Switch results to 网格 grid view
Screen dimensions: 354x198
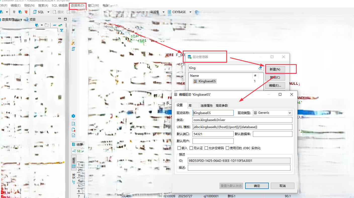[74, 163]
